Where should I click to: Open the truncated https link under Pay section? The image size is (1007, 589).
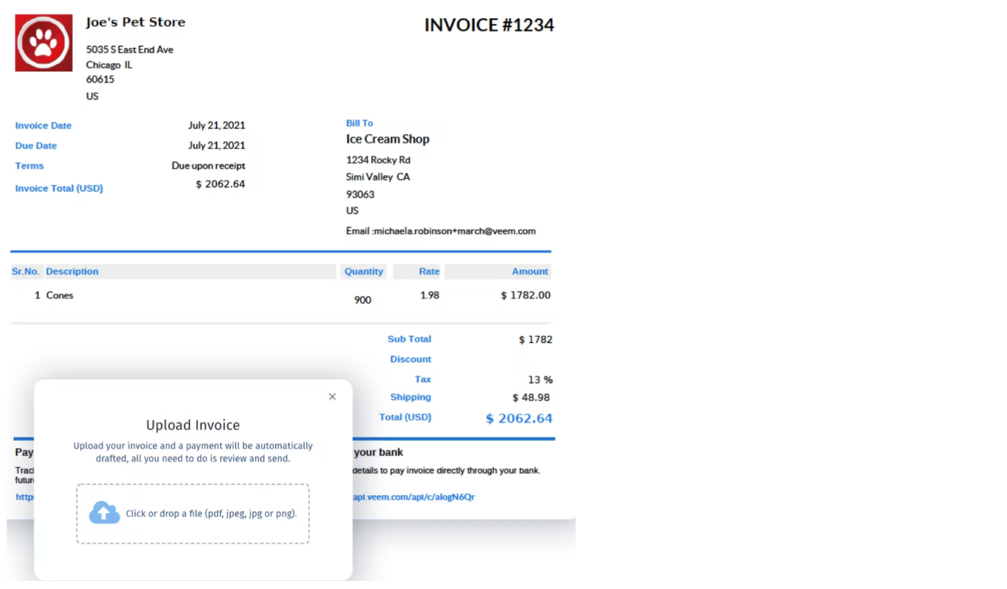[24, 497]
